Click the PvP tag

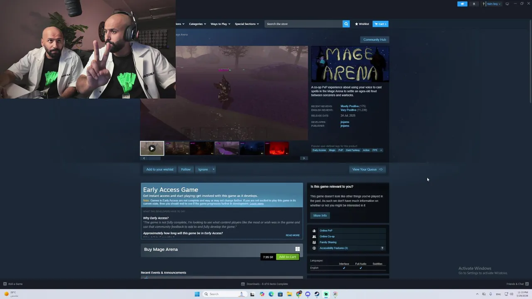point(340,150)
